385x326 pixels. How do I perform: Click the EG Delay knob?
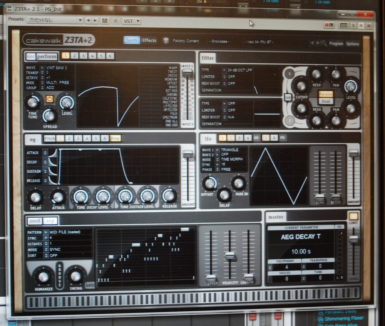pyautogui.click(x=36, y=197)
